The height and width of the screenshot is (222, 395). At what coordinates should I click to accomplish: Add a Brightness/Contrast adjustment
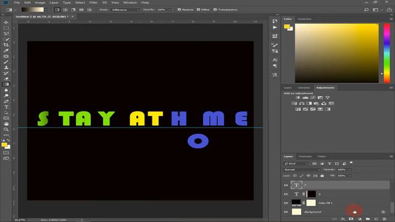pos(297,97)
